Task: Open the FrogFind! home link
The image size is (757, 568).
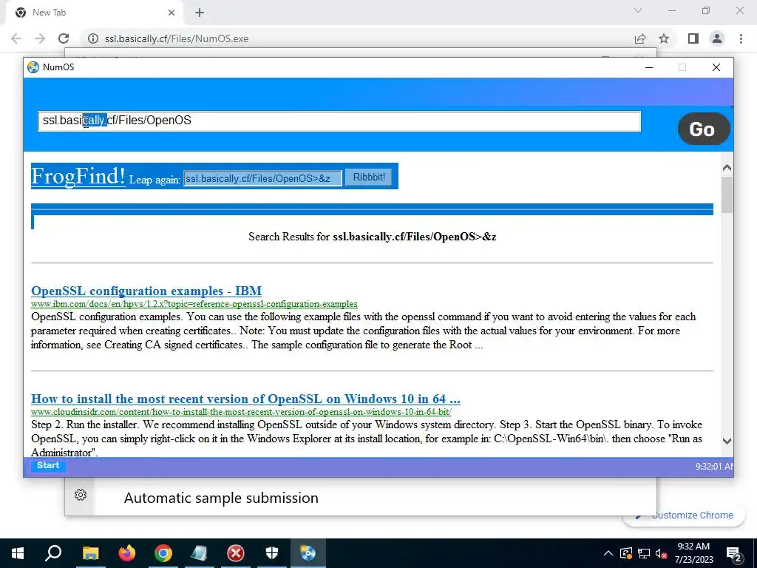Action: click(78, 176)
